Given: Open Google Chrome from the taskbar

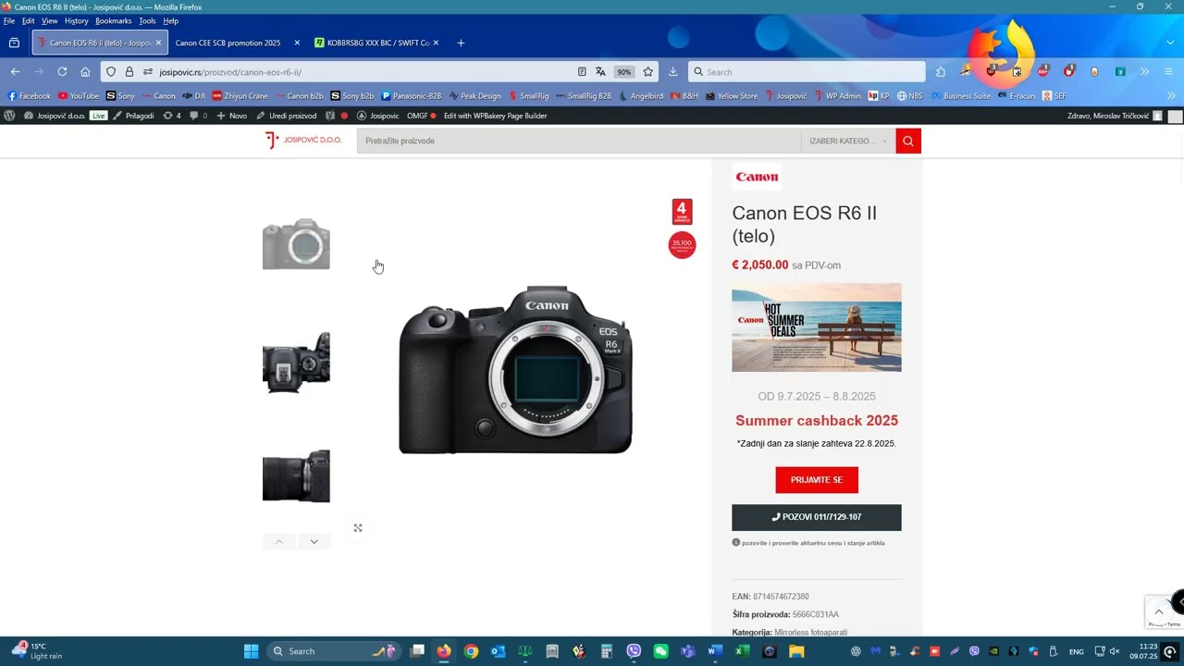Looking at the screenshot, I should click(471, 651).
